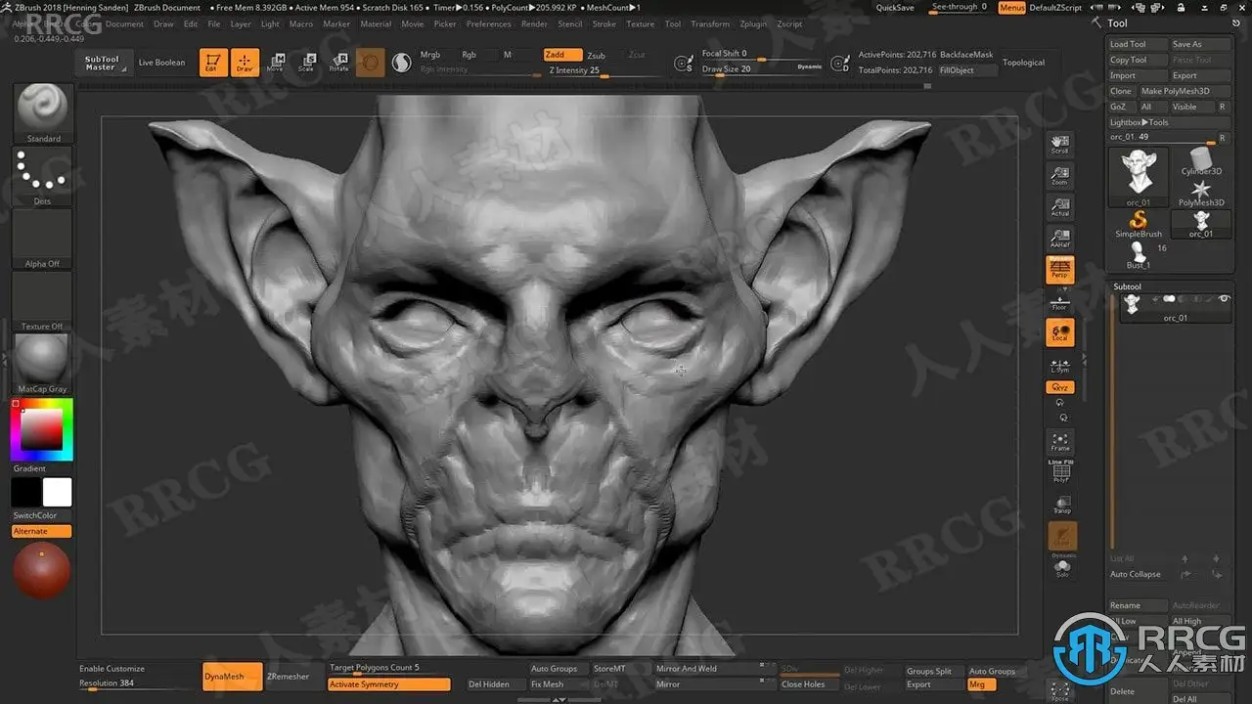Open the Transform menu
The width and height of the screenshot is (1252, 704).
pos(710,23)
